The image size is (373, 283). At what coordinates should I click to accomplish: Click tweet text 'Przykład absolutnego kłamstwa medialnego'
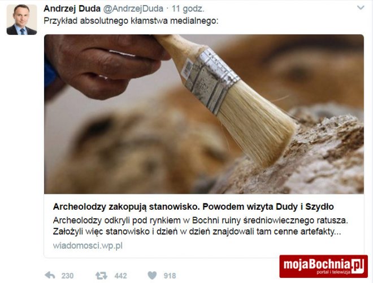tap(131, 21)
